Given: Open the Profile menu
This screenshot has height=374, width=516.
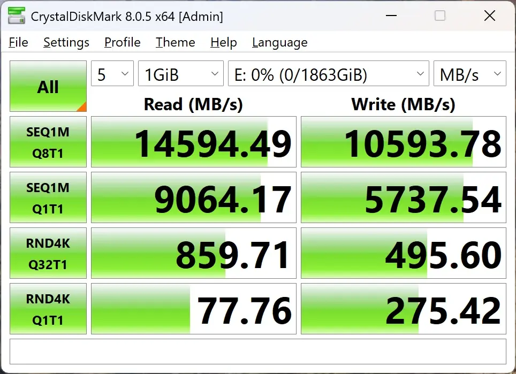Looking at the screenshot, I should pyautogui.click(x=123, y=42).
